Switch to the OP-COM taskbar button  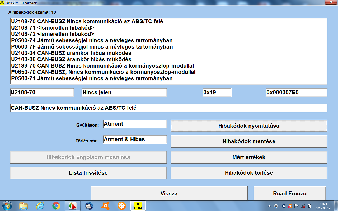[138, 206]
